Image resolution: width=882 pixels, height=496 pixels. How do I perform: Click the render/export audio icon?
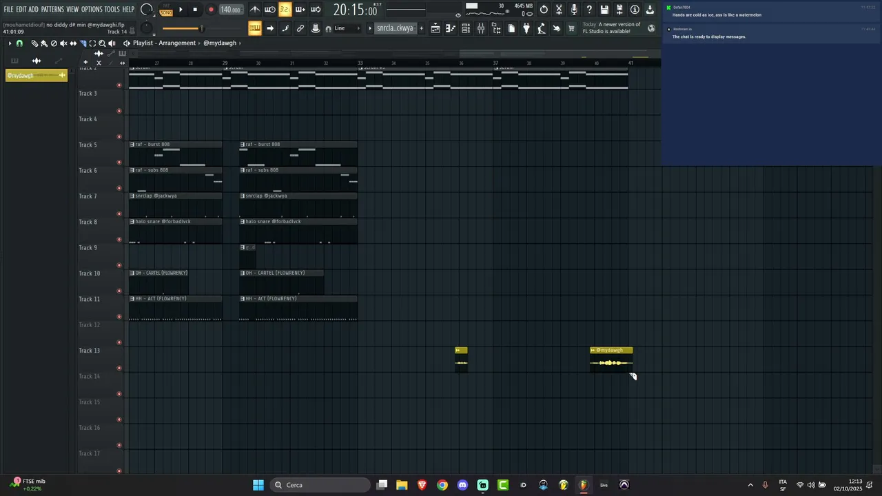pyautogui.click(x=619, y=10)
